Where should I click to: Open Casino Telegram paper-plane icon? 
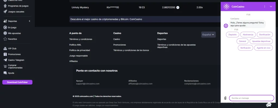[x=5, y=60]
